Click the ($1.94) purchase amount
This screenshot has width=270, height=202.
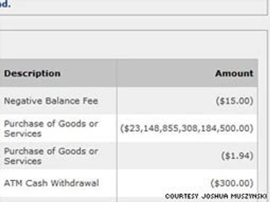(237, 156)
